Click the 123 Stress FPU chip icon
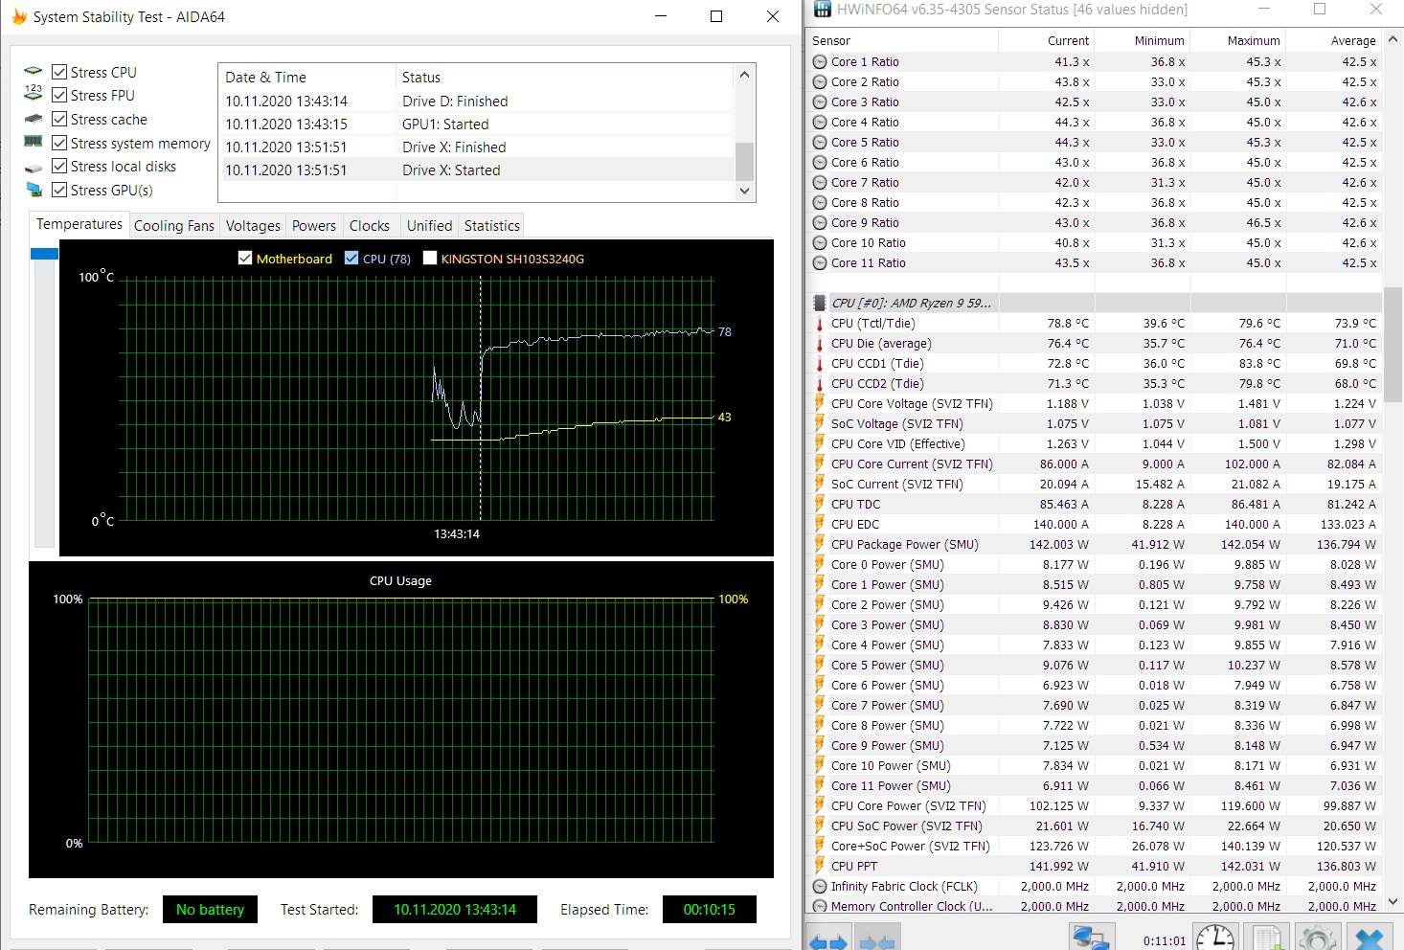 coord(33,95)
